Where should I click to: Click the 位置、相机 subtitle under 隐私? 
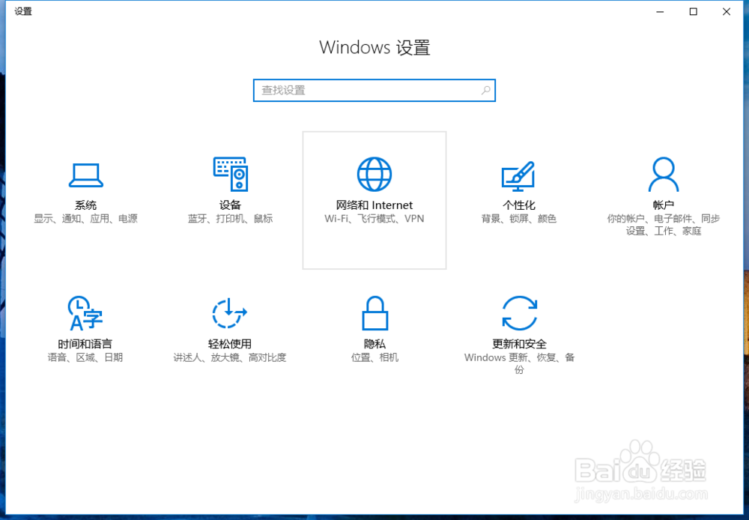point(374,357)
